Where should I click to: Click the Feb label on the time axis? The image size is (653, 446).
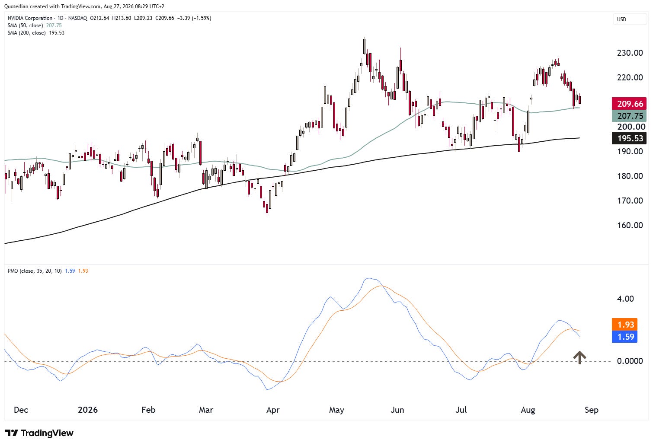[x=148, y=410]
